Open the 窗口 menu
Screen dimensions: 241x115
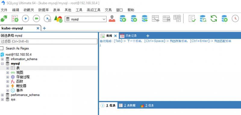tap(119, 10)
